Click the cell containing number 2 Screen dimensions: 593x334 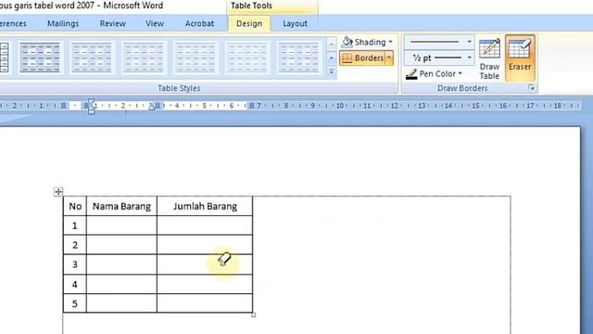[75, 245]
